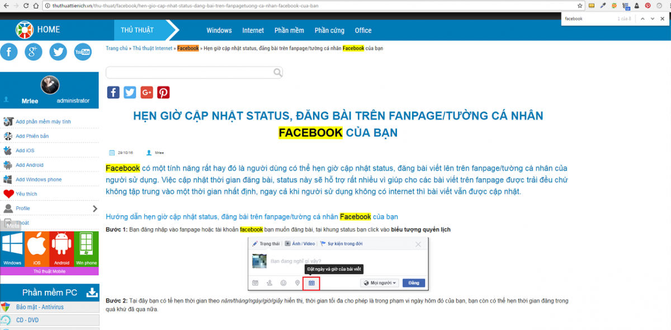The height and width of the screenshot is (330, 671).
Task: Click the Add iOS sidebar link
Action: tap(25, 150)
